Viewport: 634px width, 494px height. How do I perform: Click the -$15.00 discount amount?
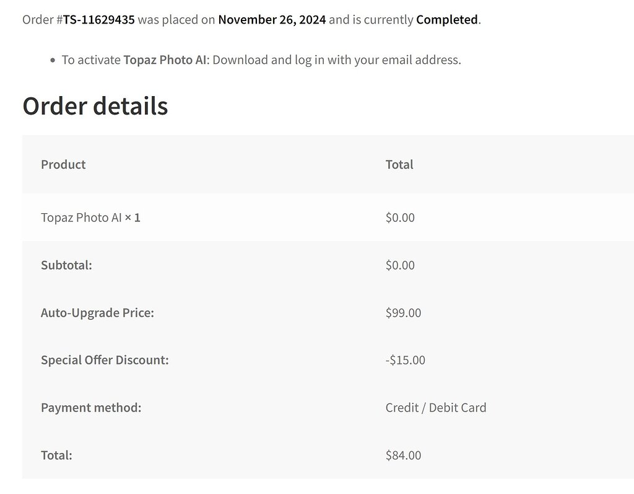405,360
